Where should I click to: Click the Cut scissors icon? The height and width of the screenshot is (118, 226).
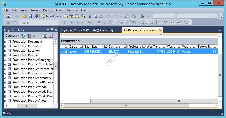click(x=89, y=16)
